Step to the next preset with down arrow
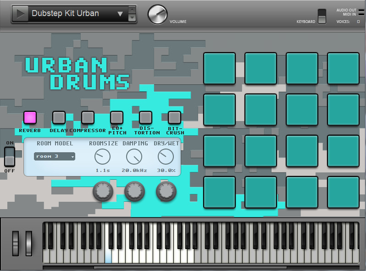 (132, 18)
